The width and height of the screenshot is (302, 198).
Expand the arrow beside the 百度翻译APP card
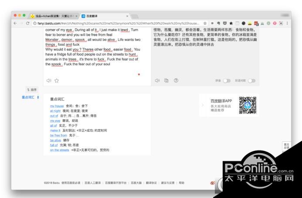point(203,105)
